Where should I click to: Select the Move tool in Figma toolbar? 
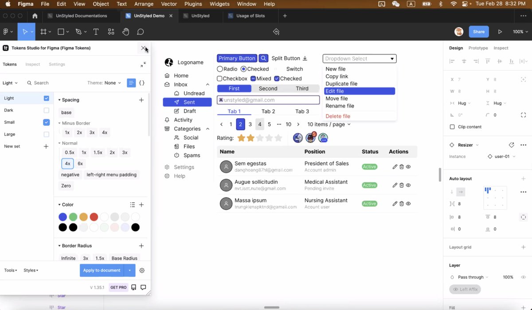[x=25, y=32]
